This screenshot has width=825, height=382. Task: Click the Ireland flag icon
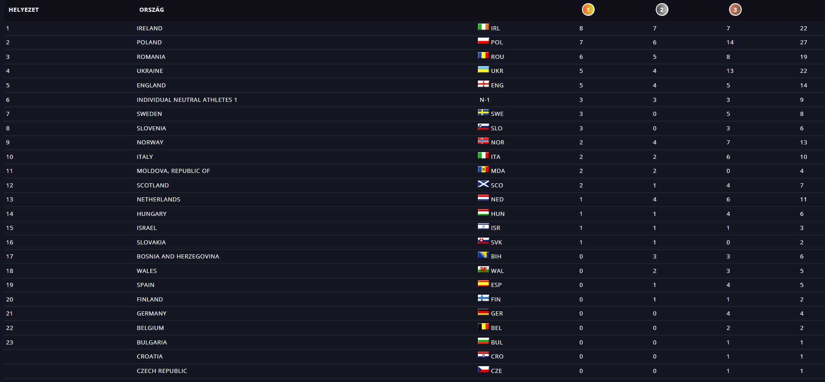483,27
